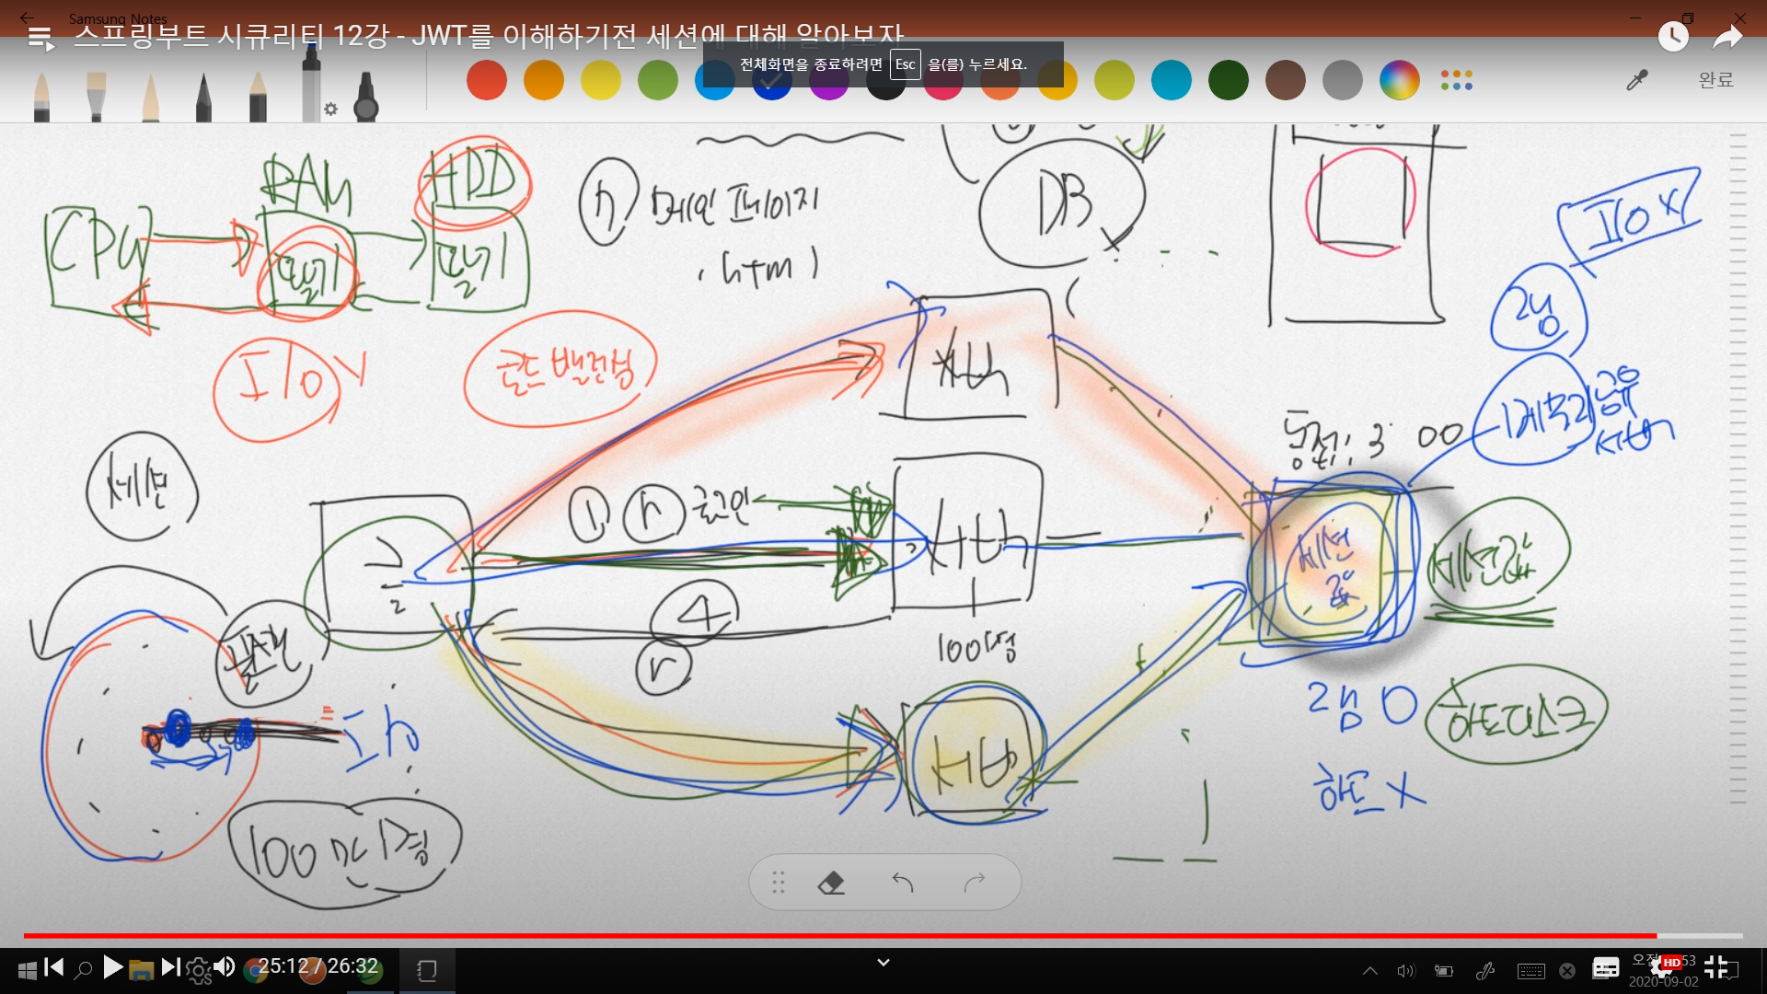The height and width of the screenshot is (994, 1767).
Task: Click the 완료 (Done) button
Action: (x=1715, y=80)
